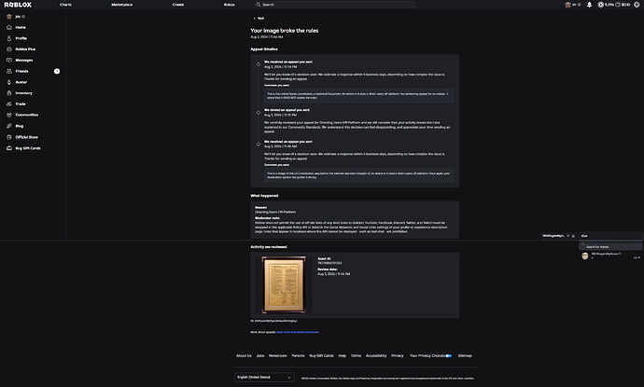This screenshot has height=387, width=644.
Task: Click the Search for friends field
Action: [610, 246]
